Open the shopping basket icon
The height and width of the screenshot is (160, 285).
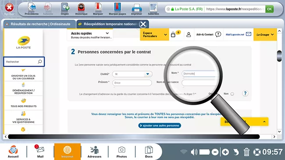pyautogui.click(x=173, y=34)
